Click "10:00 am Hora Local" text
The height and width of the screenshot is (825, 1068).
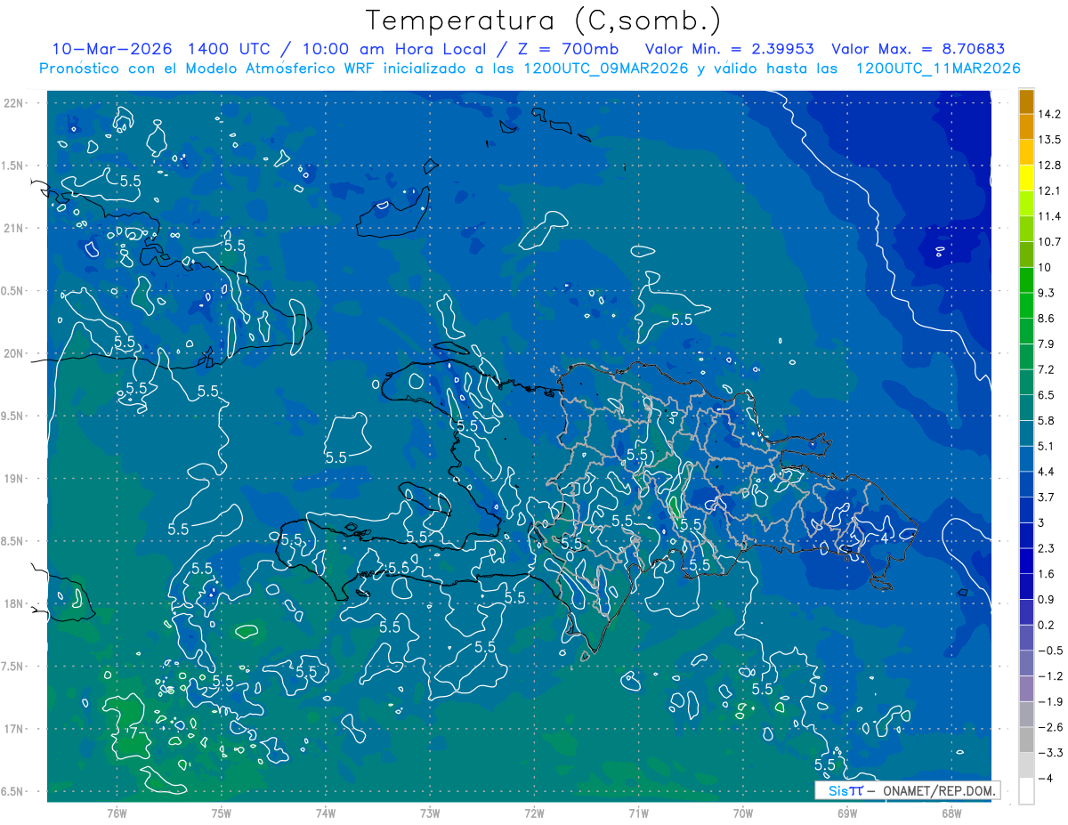(x=392, y=49)
